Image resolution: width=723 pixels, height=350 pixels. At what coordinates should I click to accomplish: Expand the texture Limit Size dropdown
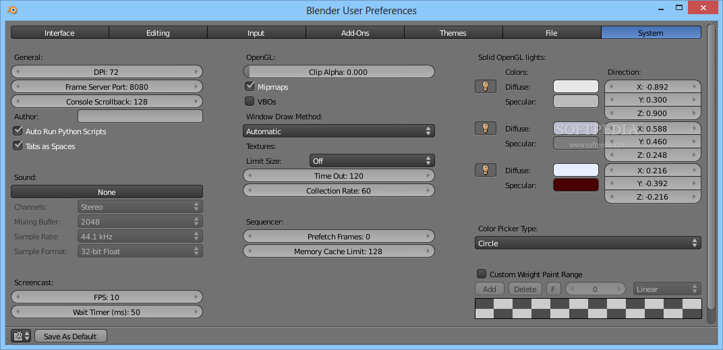(372, 161)
